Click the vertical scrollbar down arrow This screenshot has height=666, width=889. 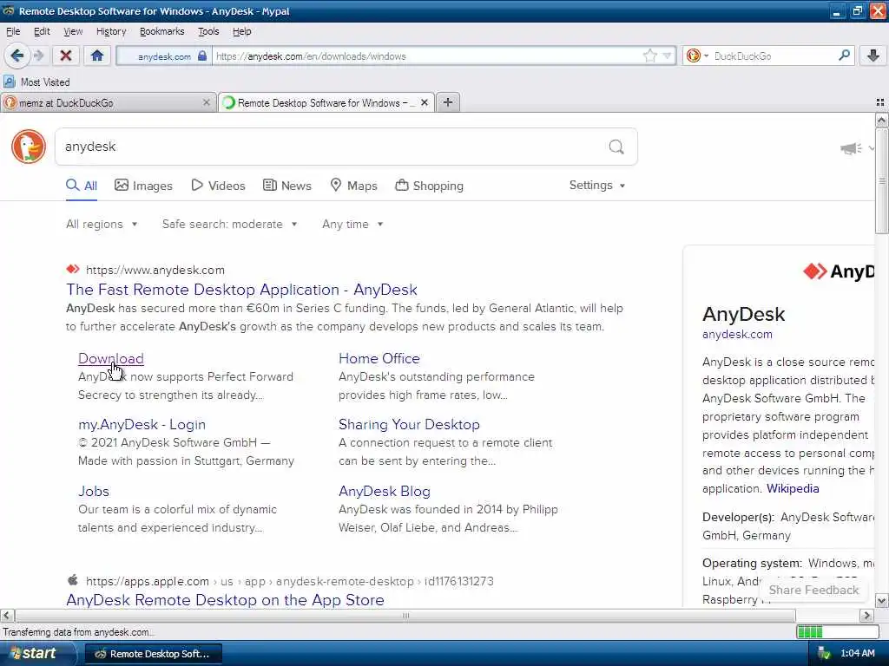click(881, 600)
